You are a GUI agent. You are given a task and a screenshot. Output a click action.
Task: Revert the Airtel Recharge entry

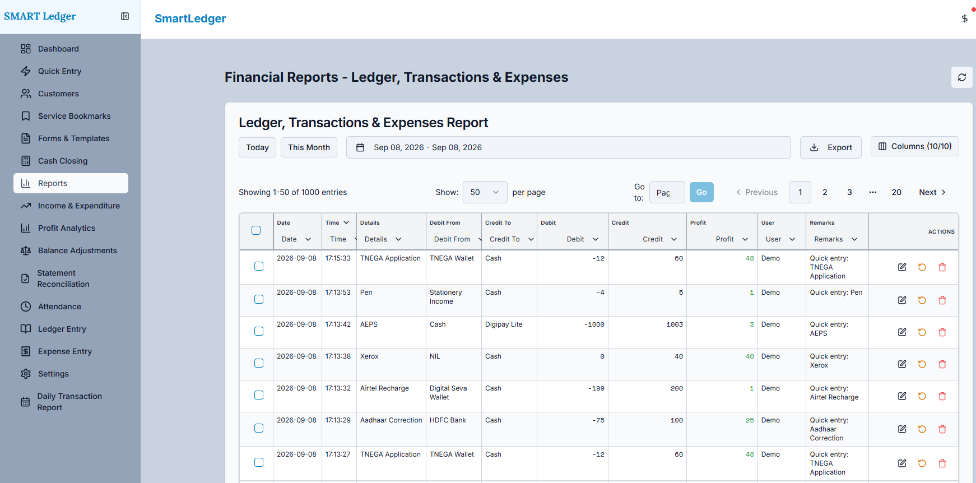point(922,396)
